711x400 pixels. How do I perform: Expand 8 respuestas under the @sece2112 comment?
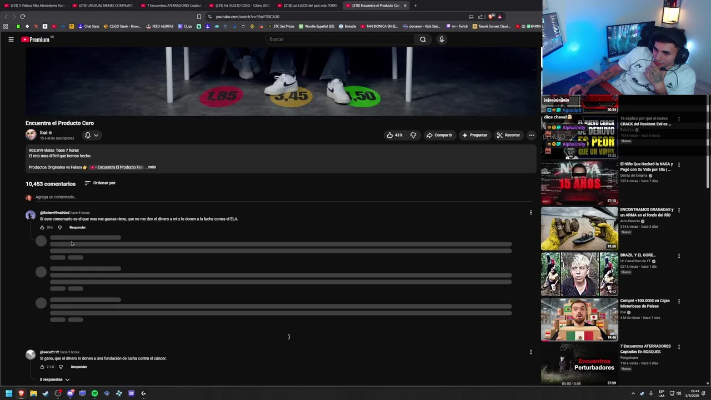pos(54,379)
